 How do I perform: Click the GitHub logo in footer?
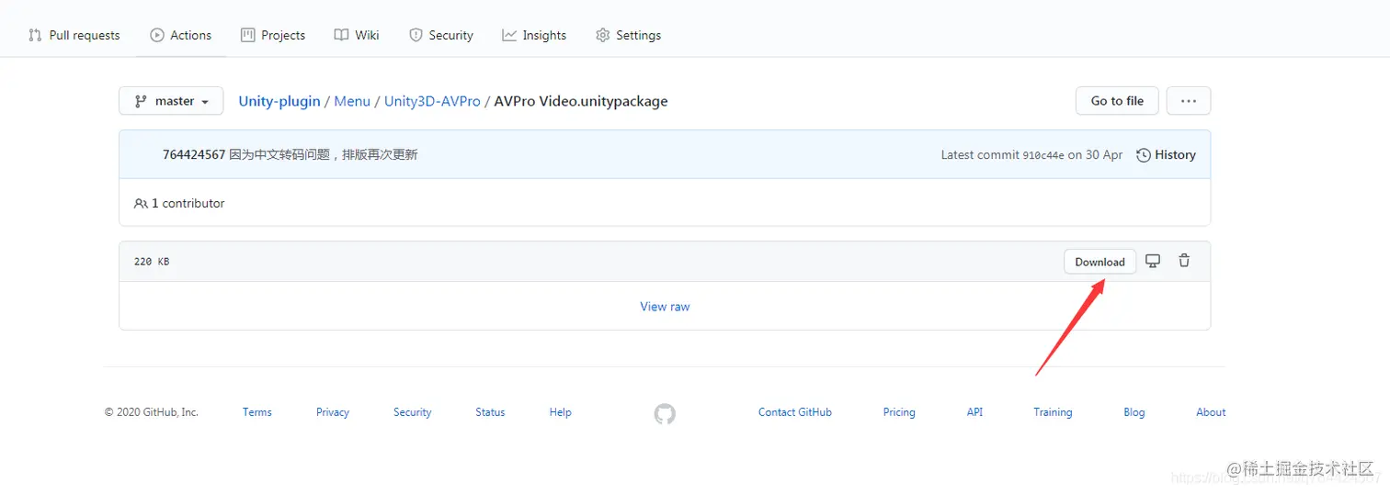[x=665, y=414]
